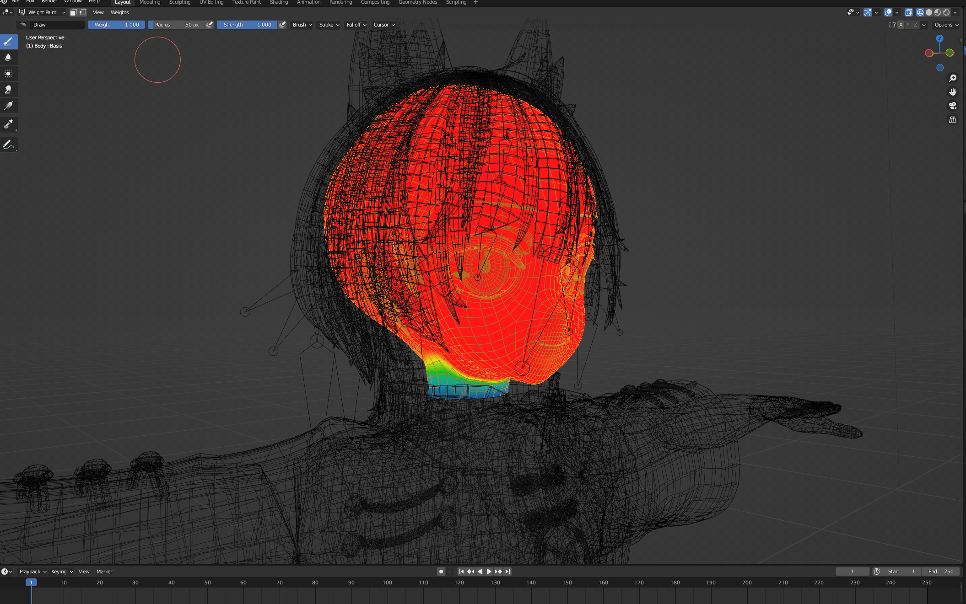Play animation in reverse

tap(480, 572)
